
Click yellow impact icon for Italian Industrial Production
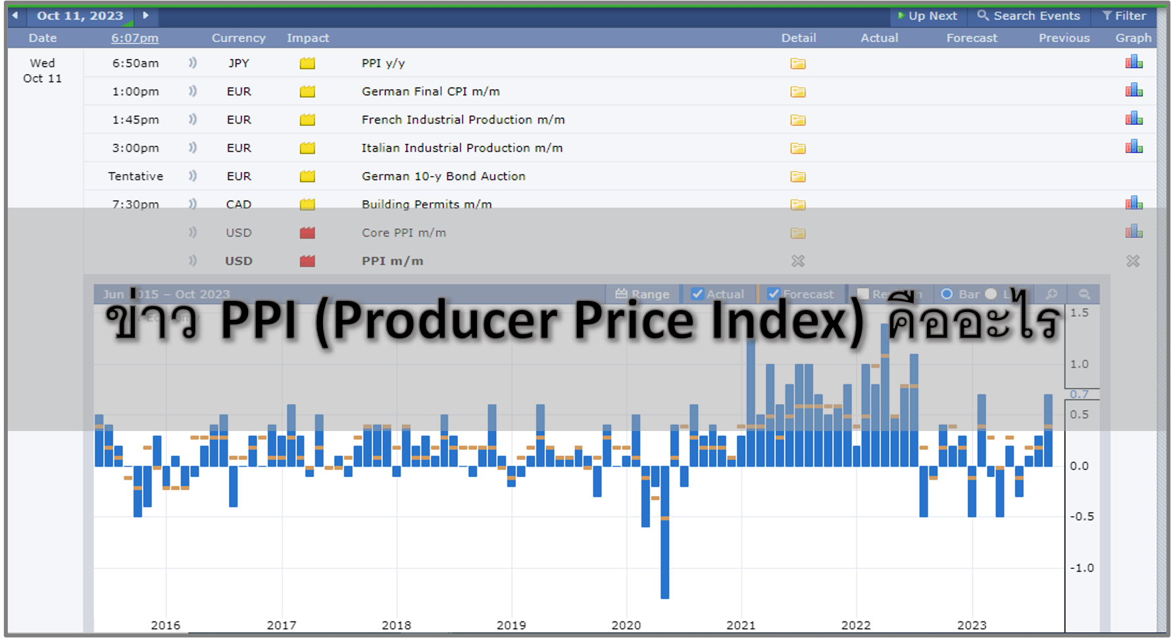coord(307,148)
